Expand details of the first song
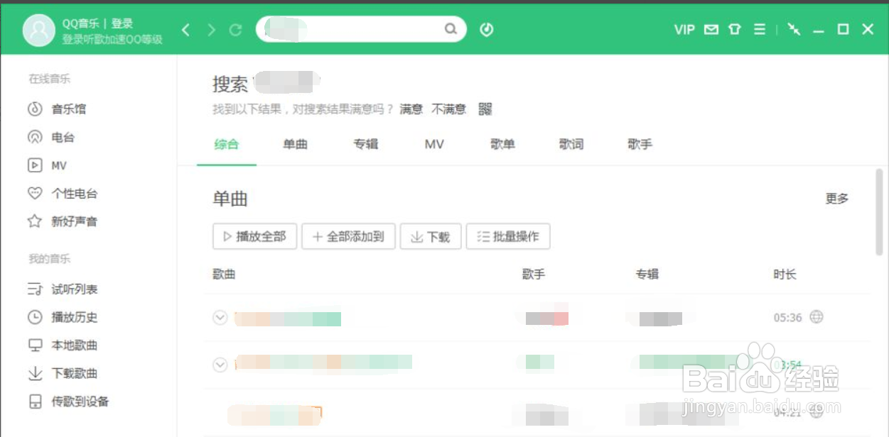Image resolution: width=889 pixels, height=437 pixels. click(x=220, y=317)
